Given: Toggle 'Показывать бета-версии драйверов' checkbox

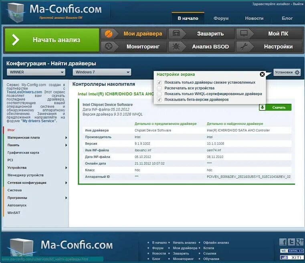Looking at the screenshot, I should 159,99.
